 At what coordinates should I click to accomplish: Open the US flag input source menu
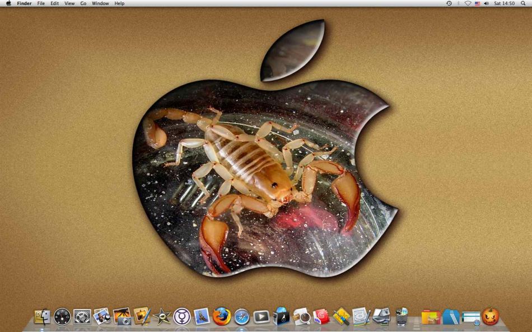tap(477, 3)
